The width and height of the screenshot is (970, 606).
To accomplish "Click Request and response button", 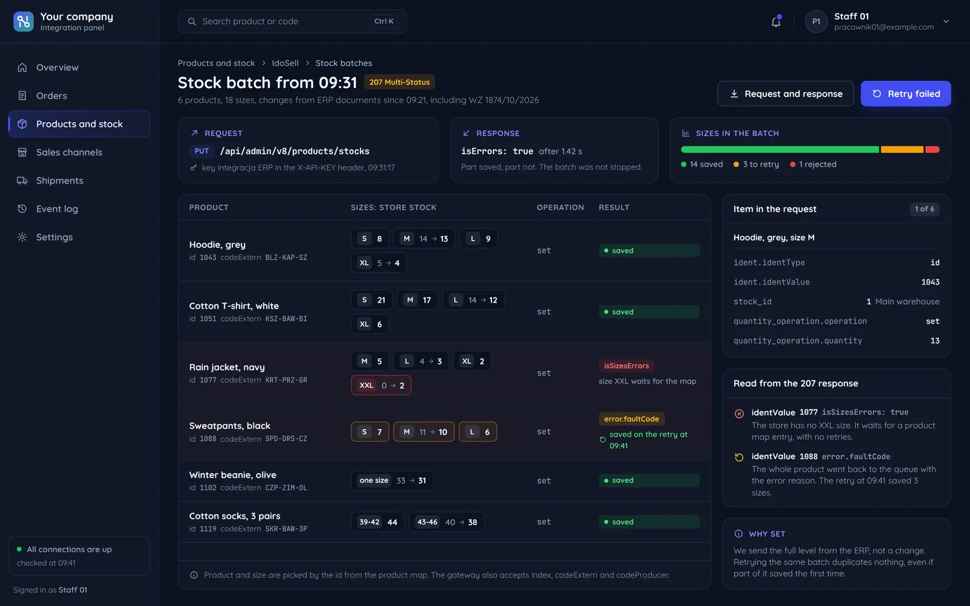I will pyautogui.click(x=786, y=93).
